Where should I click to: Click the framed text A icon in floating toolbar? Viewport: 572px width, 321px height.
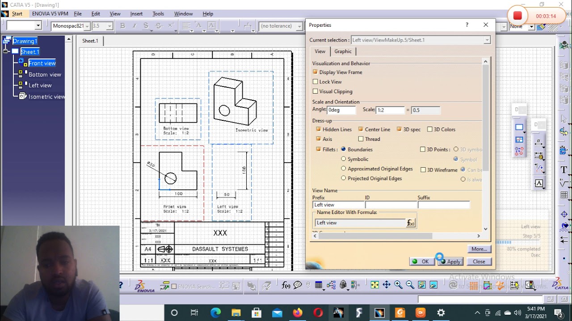tap(539, 183)
